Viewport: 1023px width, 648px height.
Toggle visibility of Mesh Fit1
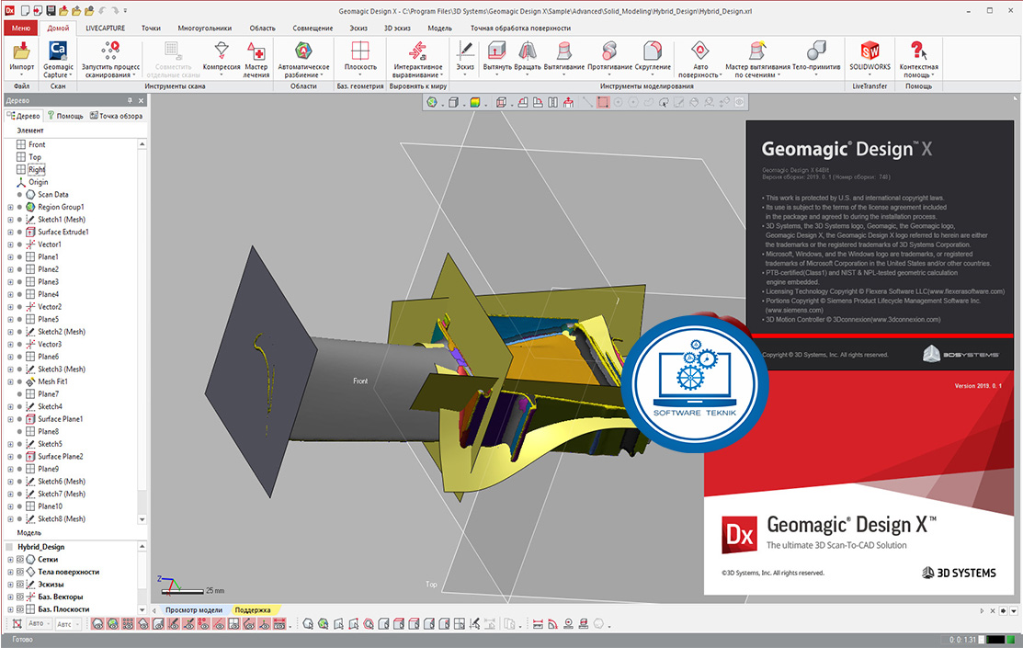point(19,381)
